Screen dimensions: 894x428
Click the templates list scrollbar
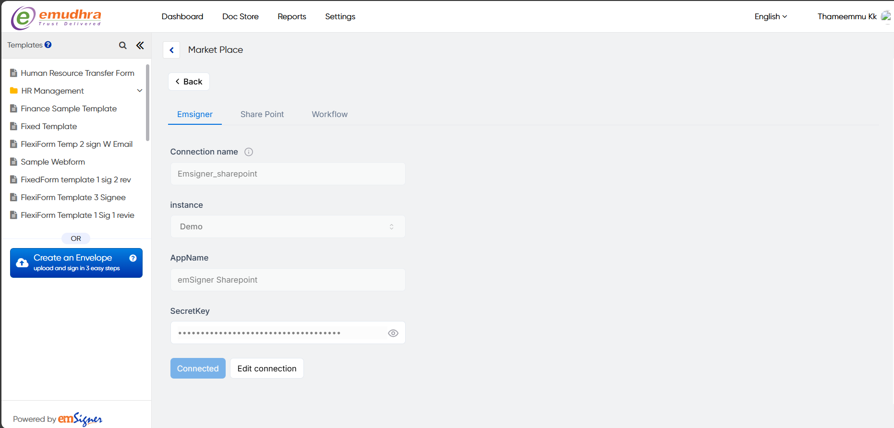[147, 103]
